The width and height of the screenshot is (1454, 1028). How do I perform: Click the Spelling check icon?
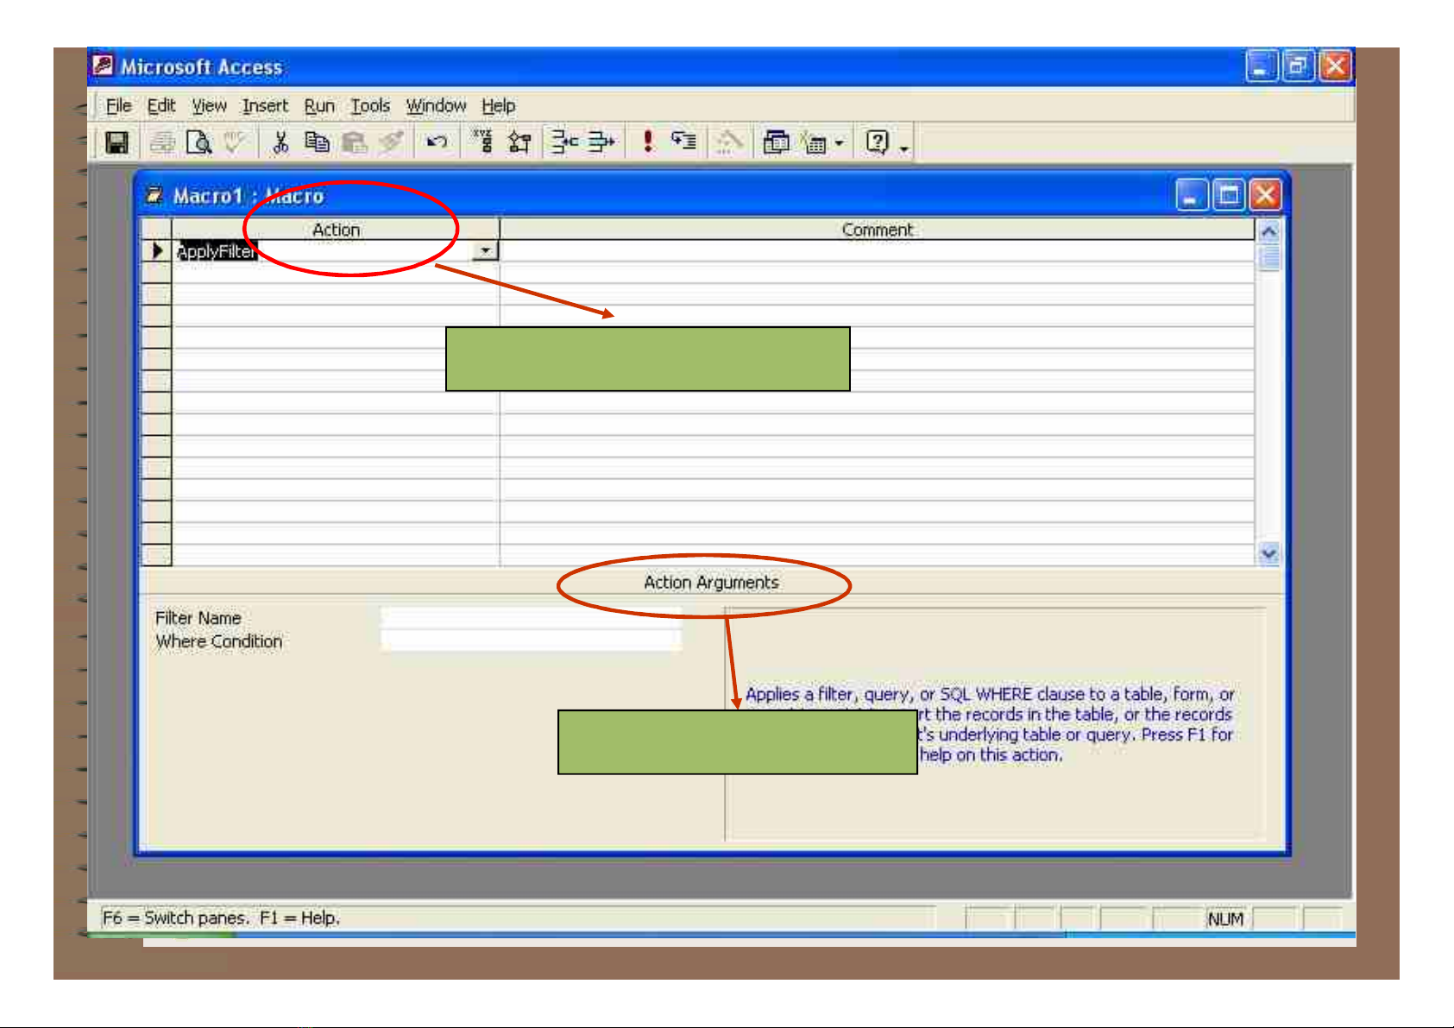(x=235, y=142)
